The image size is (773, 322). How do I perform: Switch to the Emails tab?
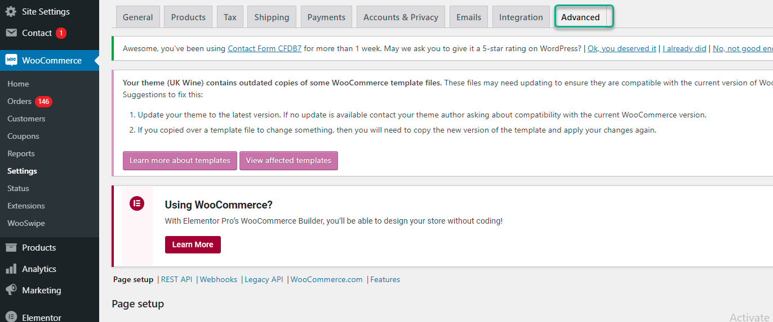(x=469, y=17)
